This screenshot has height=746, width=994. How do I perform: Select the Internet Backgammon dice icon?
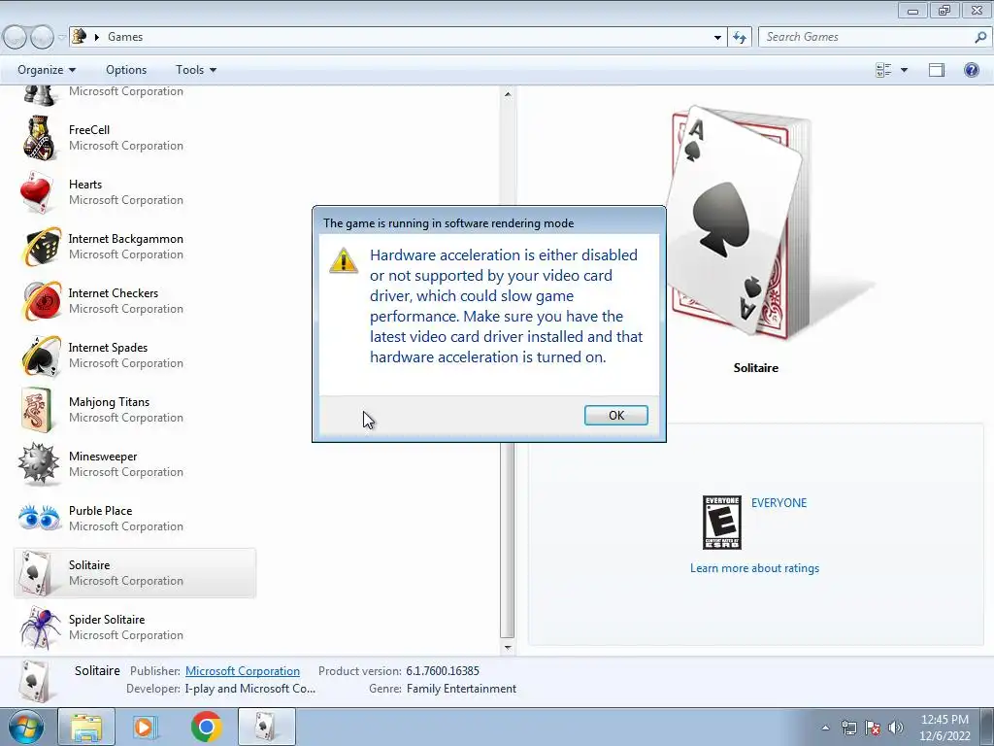(41, 247)
